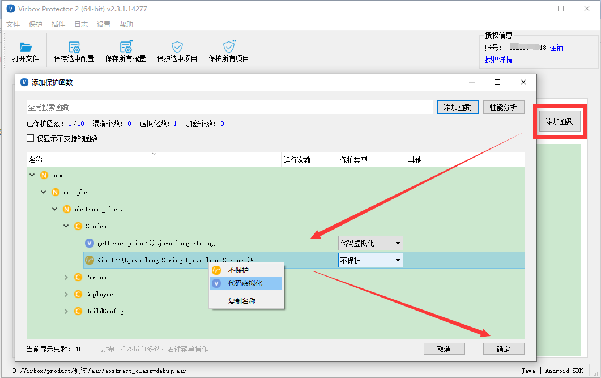The image size is (601, 378).
Task: Choose 不保护 in the context menu
Action: (246, 270)
